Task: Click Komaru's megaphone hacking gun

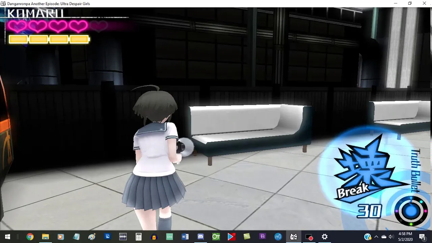Action: pos(185,147)
